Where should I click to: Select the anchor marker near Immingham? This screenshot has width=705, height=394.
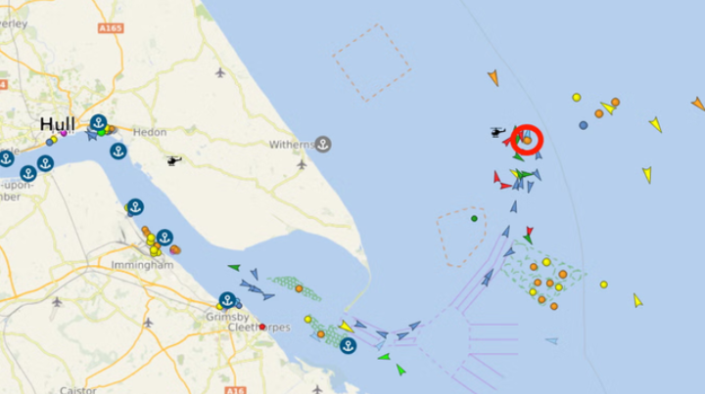tap(164, 237)
